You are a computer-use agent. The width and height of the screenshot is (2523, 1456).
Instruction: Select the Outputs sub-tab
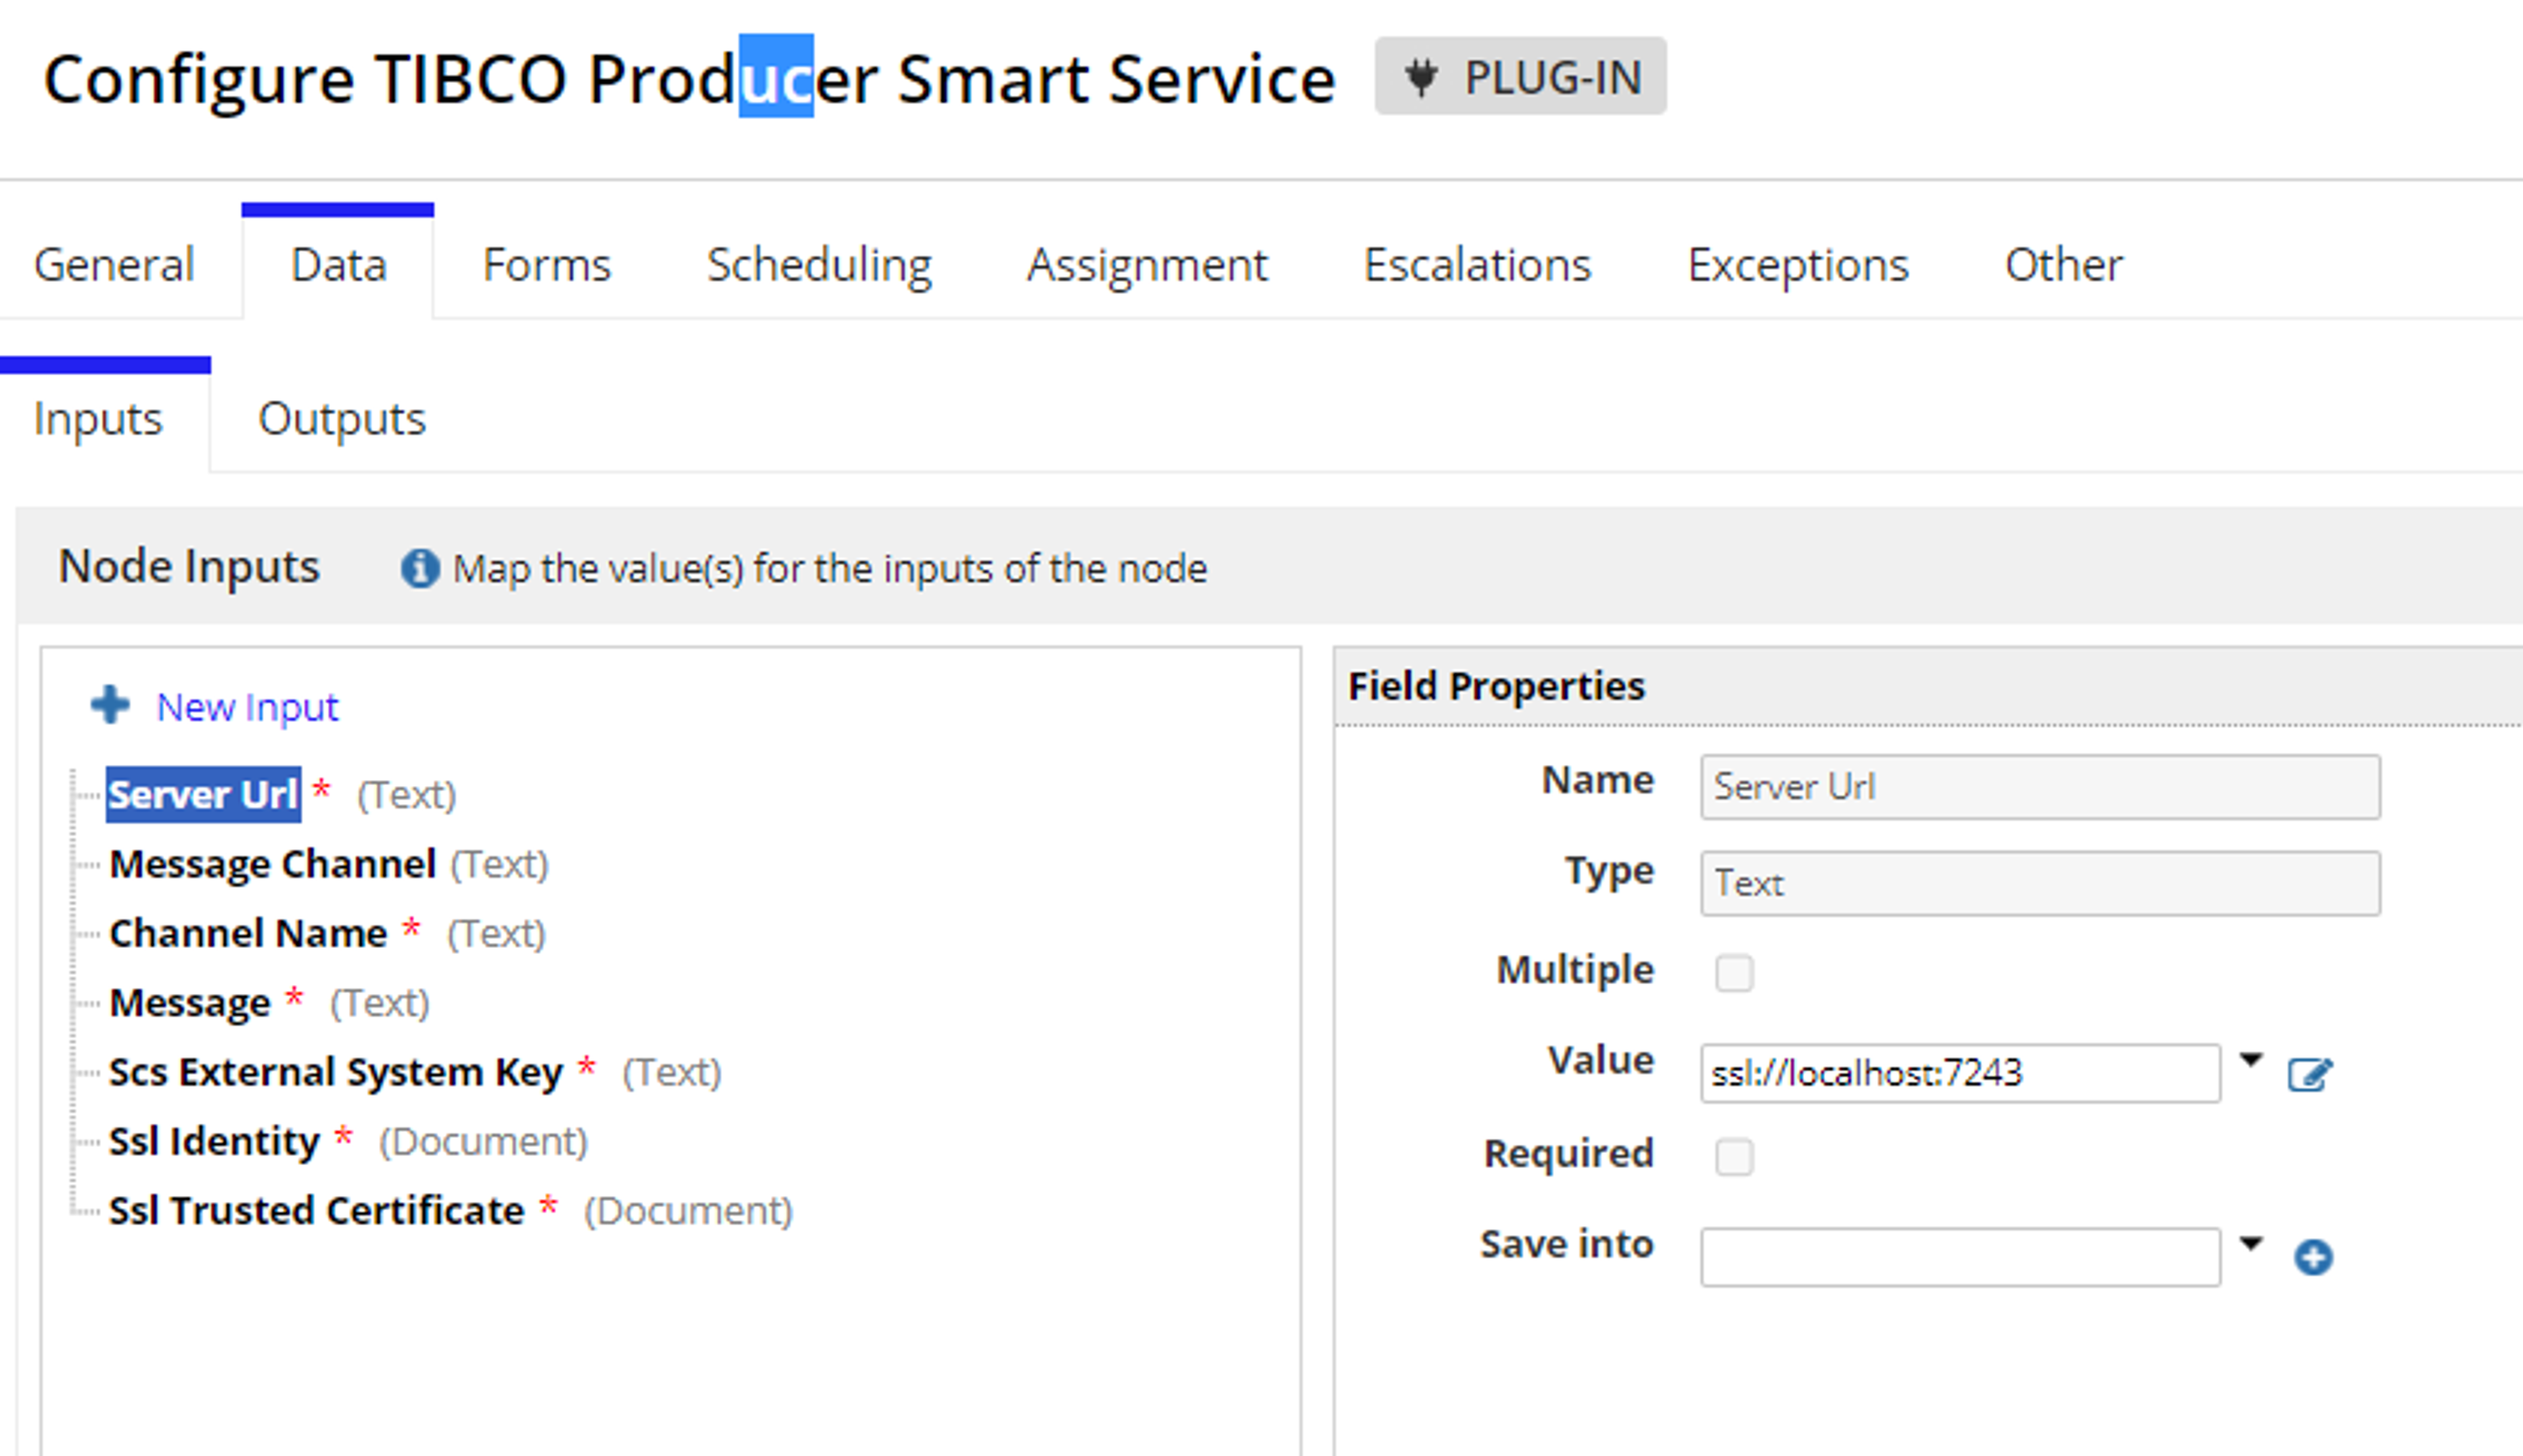[341, 418]
